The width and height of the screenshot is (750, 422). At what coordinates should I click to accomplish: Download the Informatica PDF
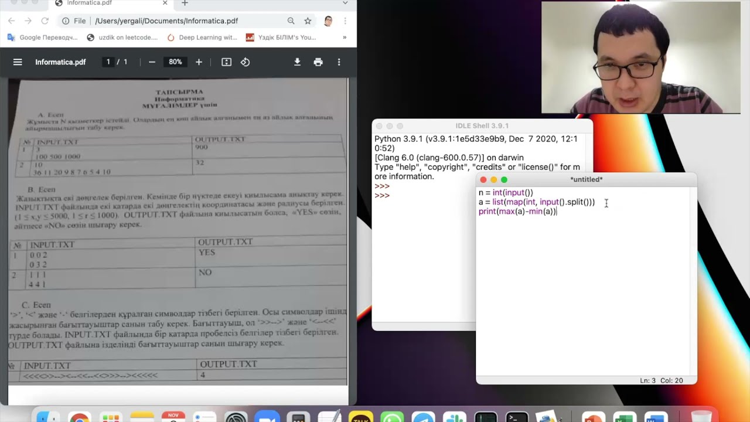click(x=297, y=62)
